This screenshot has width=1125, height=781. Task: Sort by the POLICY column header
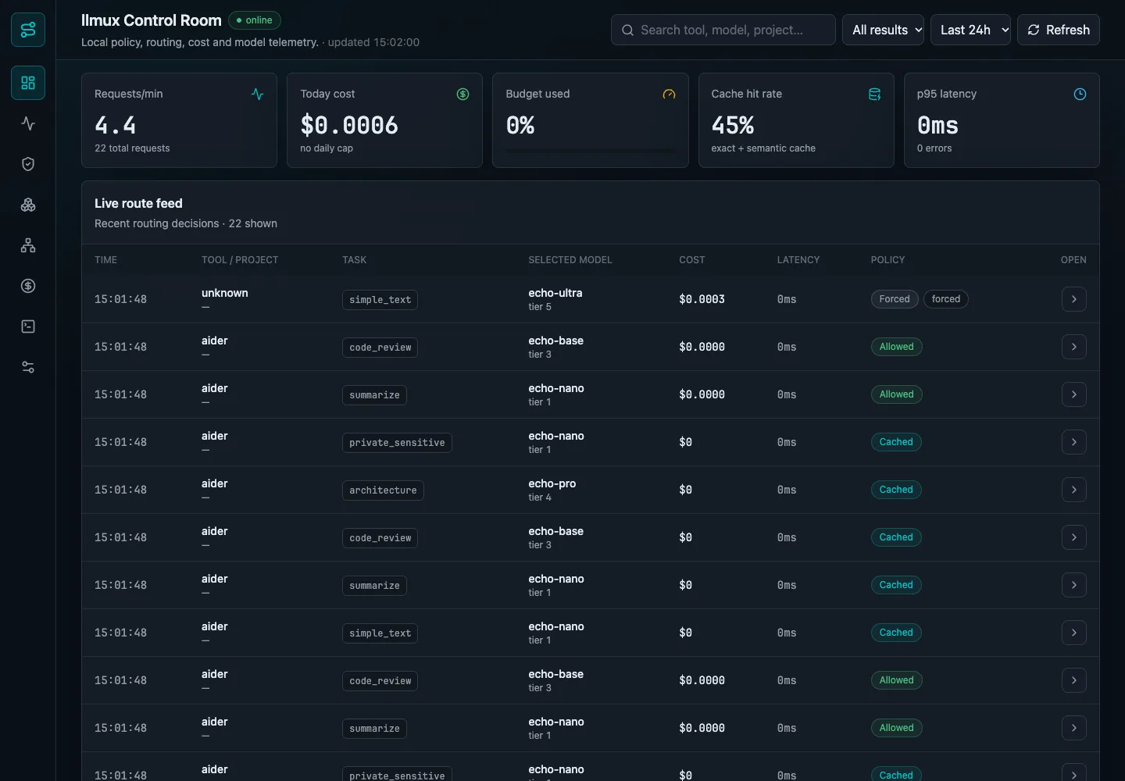887,260
